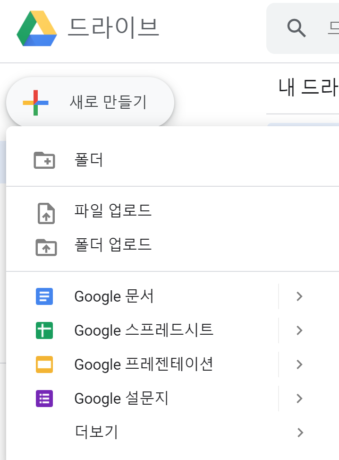Click the file upload icon
Image resolution: width=339 pixels, height=460 pixels.
(46, 213)
